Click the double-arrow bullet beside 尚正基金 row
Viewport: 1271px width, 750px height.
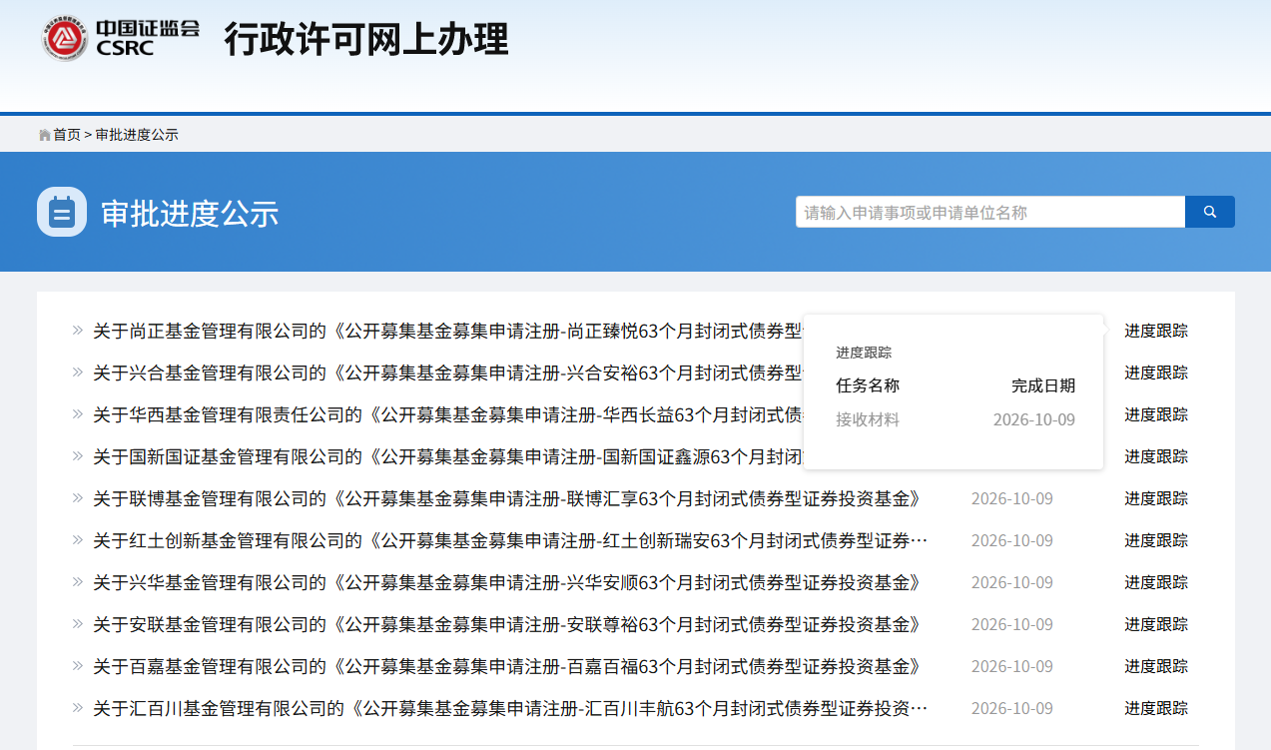coord(78,330)
